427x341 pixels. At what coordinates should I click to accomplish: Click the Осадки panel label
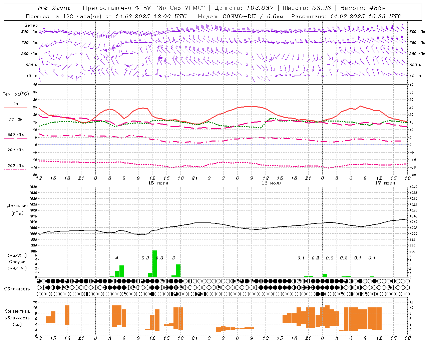coord(17,262)
